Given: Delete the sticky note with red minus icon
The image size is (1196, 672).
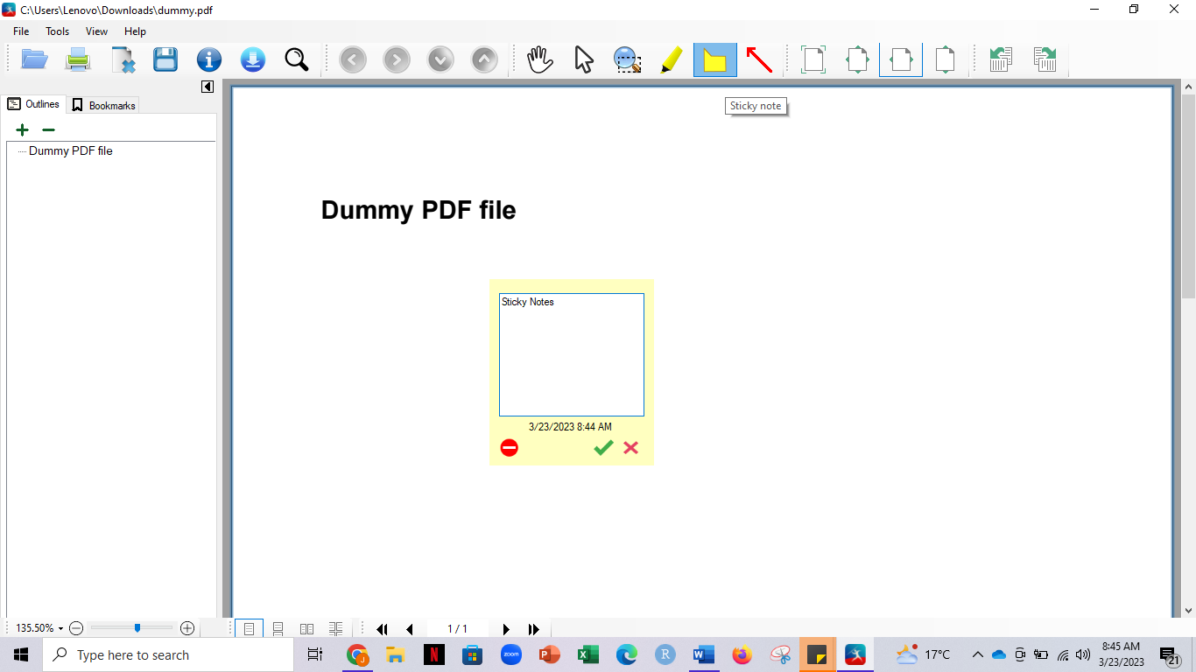Looking at the screenshot, I should 510,448.
